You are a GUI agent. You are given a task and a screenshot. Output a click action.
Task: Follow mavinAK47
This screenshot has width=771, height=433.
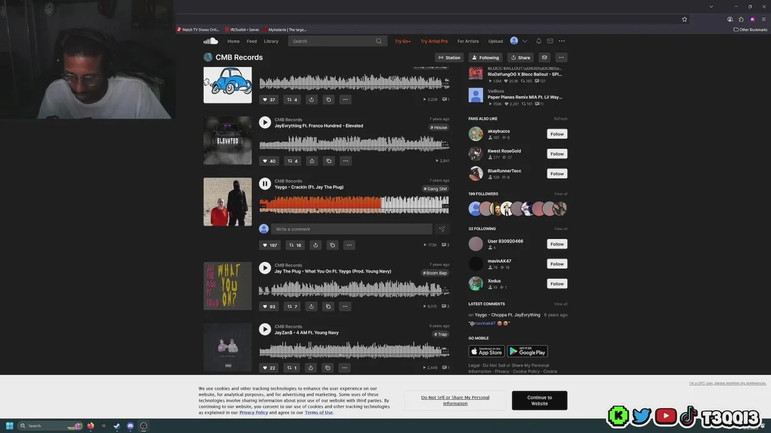[557, 264]
